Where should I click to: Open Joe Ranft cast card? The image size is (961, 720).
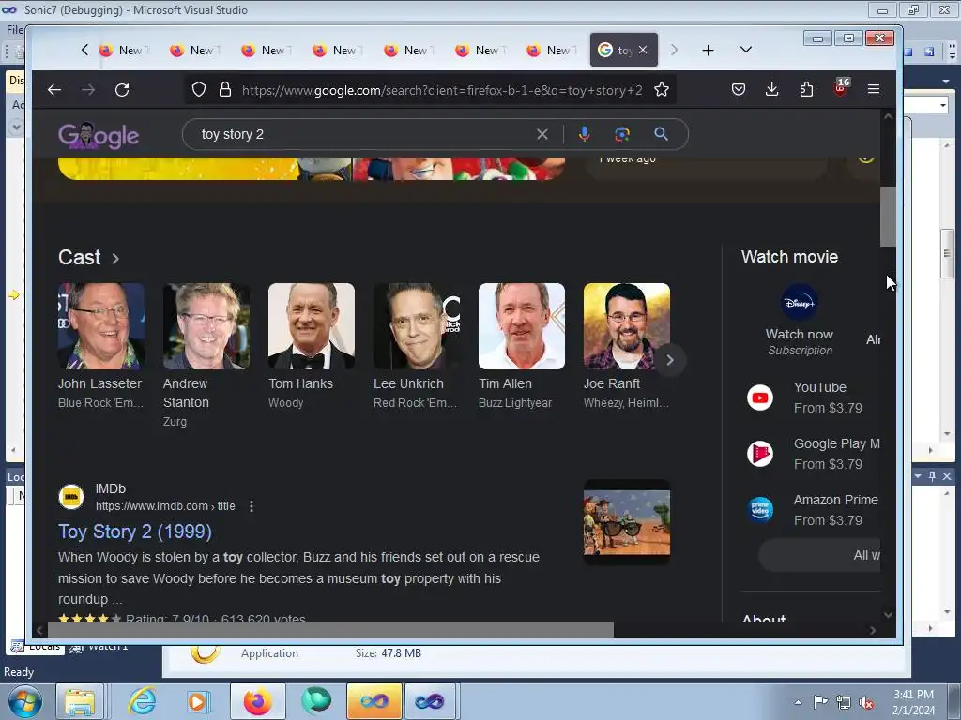tap(627, 346)
